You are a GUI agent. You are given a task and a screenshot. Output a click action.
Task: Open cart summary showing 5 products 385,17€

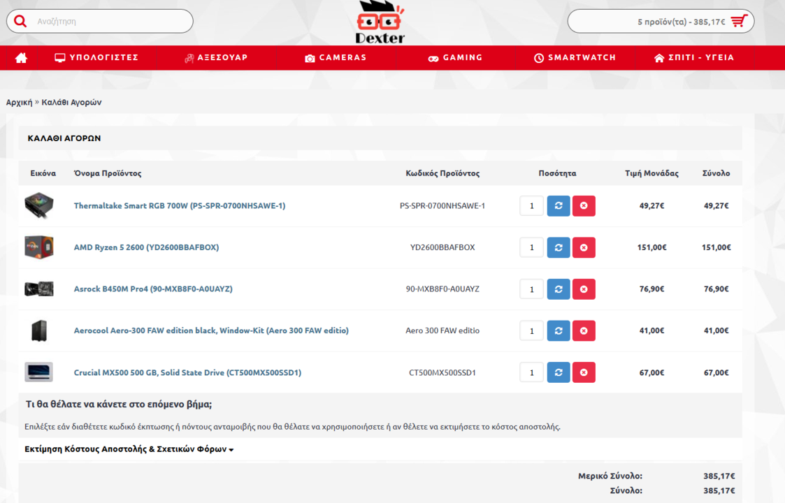(661, 22)
